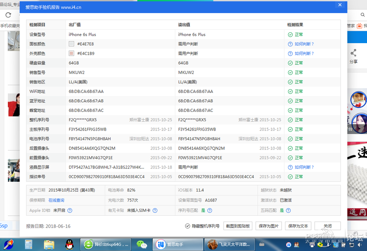
Task: Click the 分享 share icon in browser
Action: [x=354, y=53]
